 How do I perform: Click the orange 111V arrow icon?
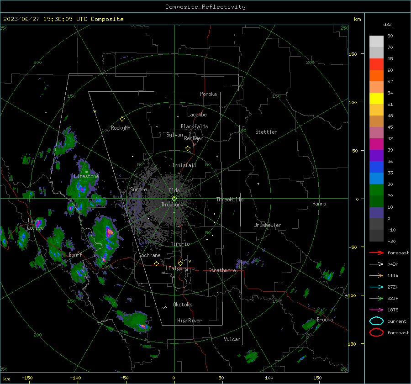pos(376,275)
